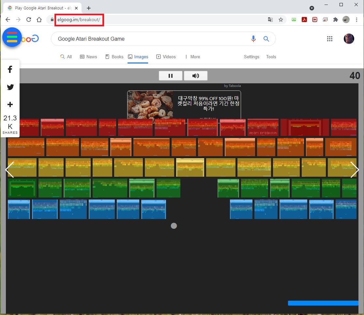The width and height of the screenshot is (364, 315).
Task: Click the Chrome profile avatar in toolbar
Action: [346, 20]
